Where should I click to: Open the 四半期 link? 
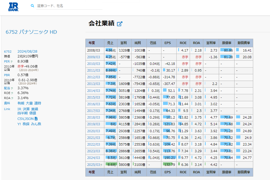pos(23,113)
